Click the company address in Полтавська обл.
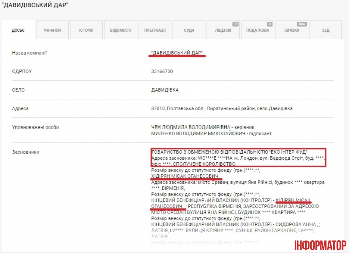The image size is (349, 253). click(221, 109)
